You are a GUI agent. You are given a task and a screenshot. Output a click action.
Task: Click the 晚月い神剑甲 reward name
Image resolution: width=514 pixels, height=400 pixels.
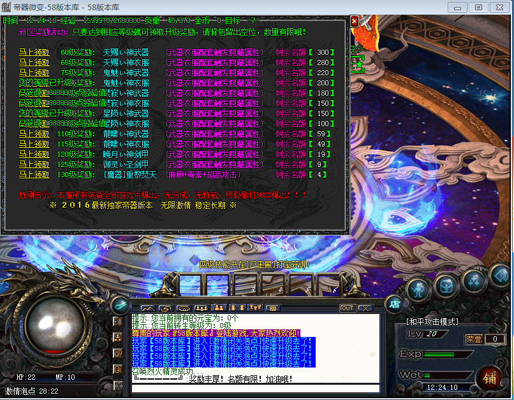coord(126,154)
